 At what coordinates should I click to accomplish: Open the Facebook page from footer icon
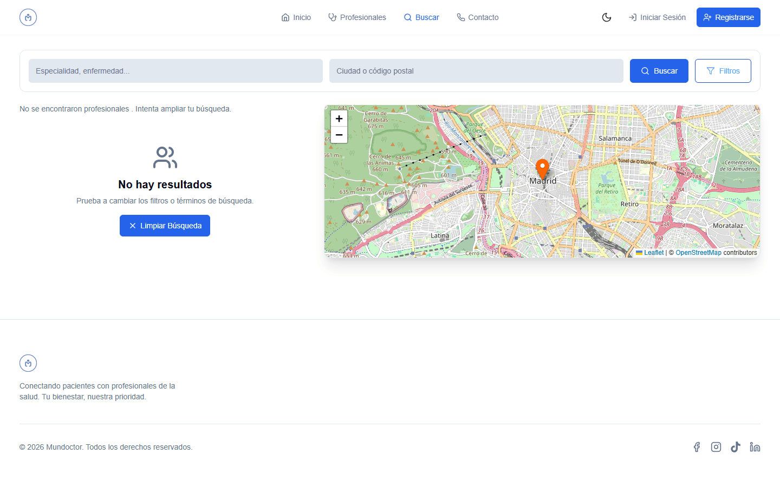tap(697, 446)
